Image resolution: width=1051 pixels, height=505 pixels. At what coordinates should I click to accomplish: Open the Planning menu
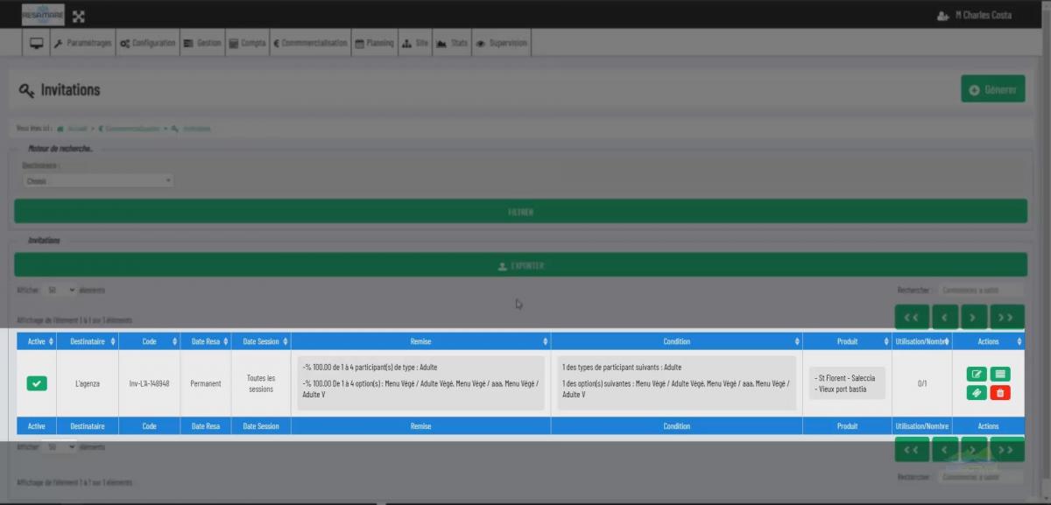click(374, 43)
